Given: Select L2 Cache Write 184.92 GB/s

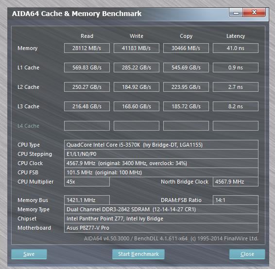Looking at the screenshot, I should coord(137,87).
